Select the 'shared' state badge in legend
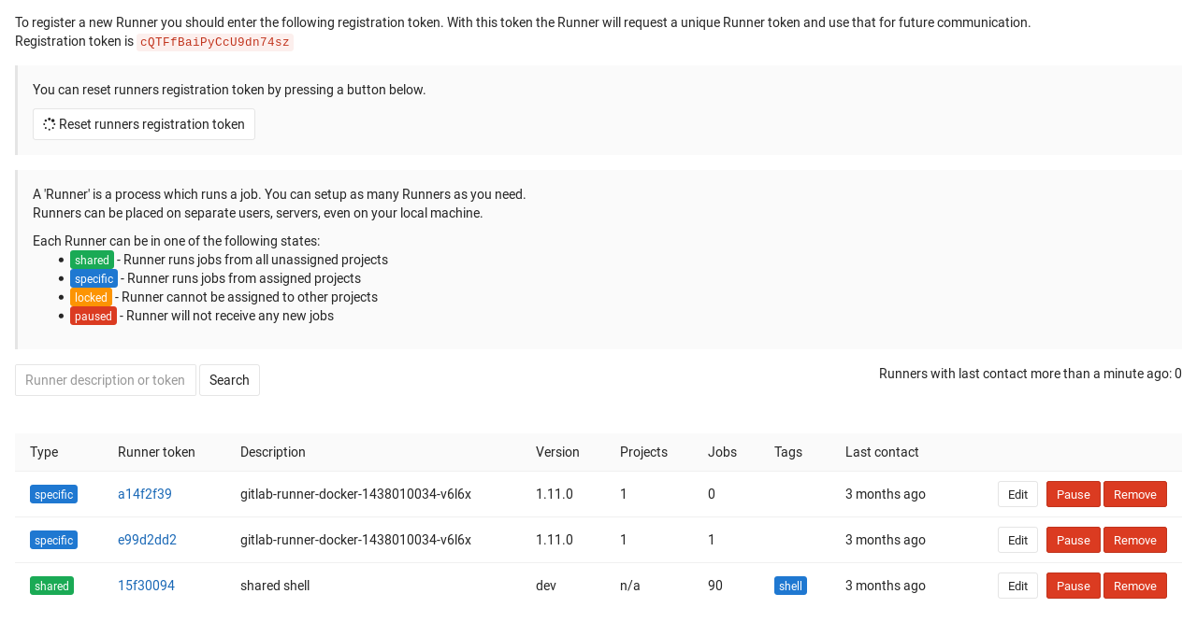The image size is (1197, 622). click(91, 260)
